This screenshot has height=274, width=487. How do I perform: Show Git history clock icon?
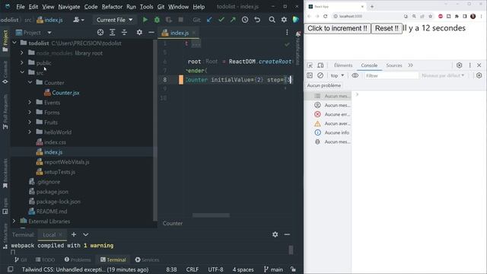[245, 20]
